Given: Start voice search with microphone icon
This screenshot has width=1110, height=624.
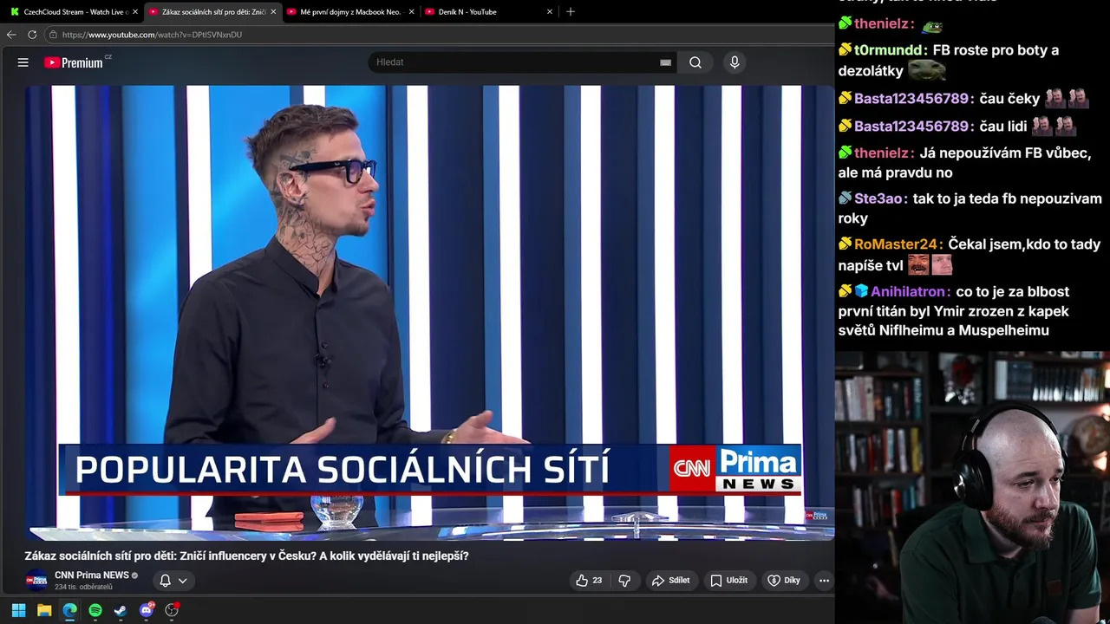Looking at the screenshot, I should pyautogui.click(x=735, y=62).
